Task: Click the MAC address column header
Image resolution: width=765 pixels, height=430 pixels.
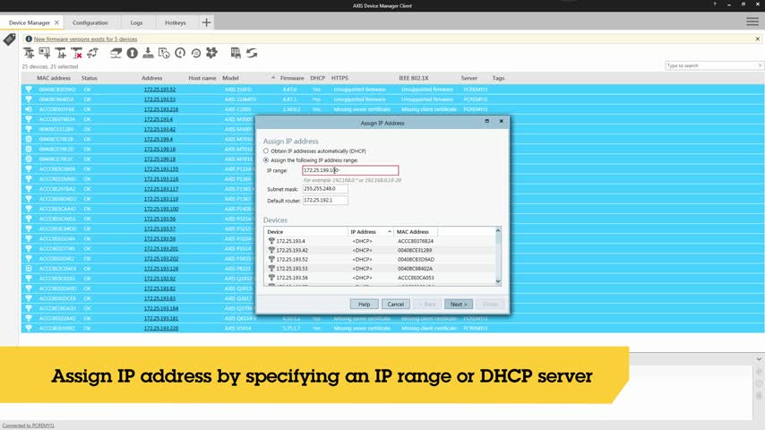Action: pyautogui.click(x=54, y=78)
